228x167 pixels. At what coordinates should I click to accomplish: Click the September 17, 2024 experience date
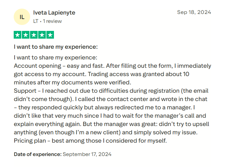[87, 154]
